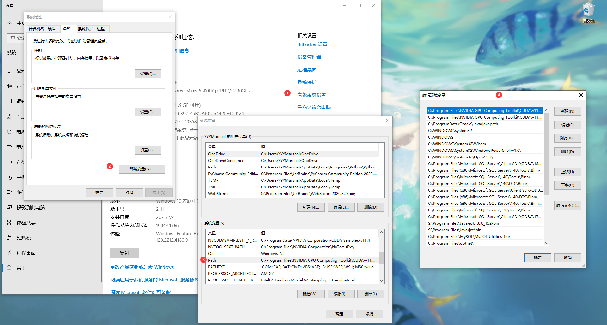Click the About info icon in sidebar

click(9, 268)
